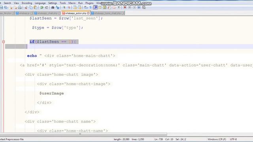Toggle Show All Characters pilcrow icon

pyautogui.click(x=91, y=7)
